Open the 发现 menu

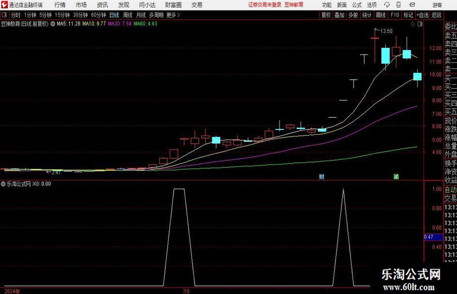[x=124, y=5]
